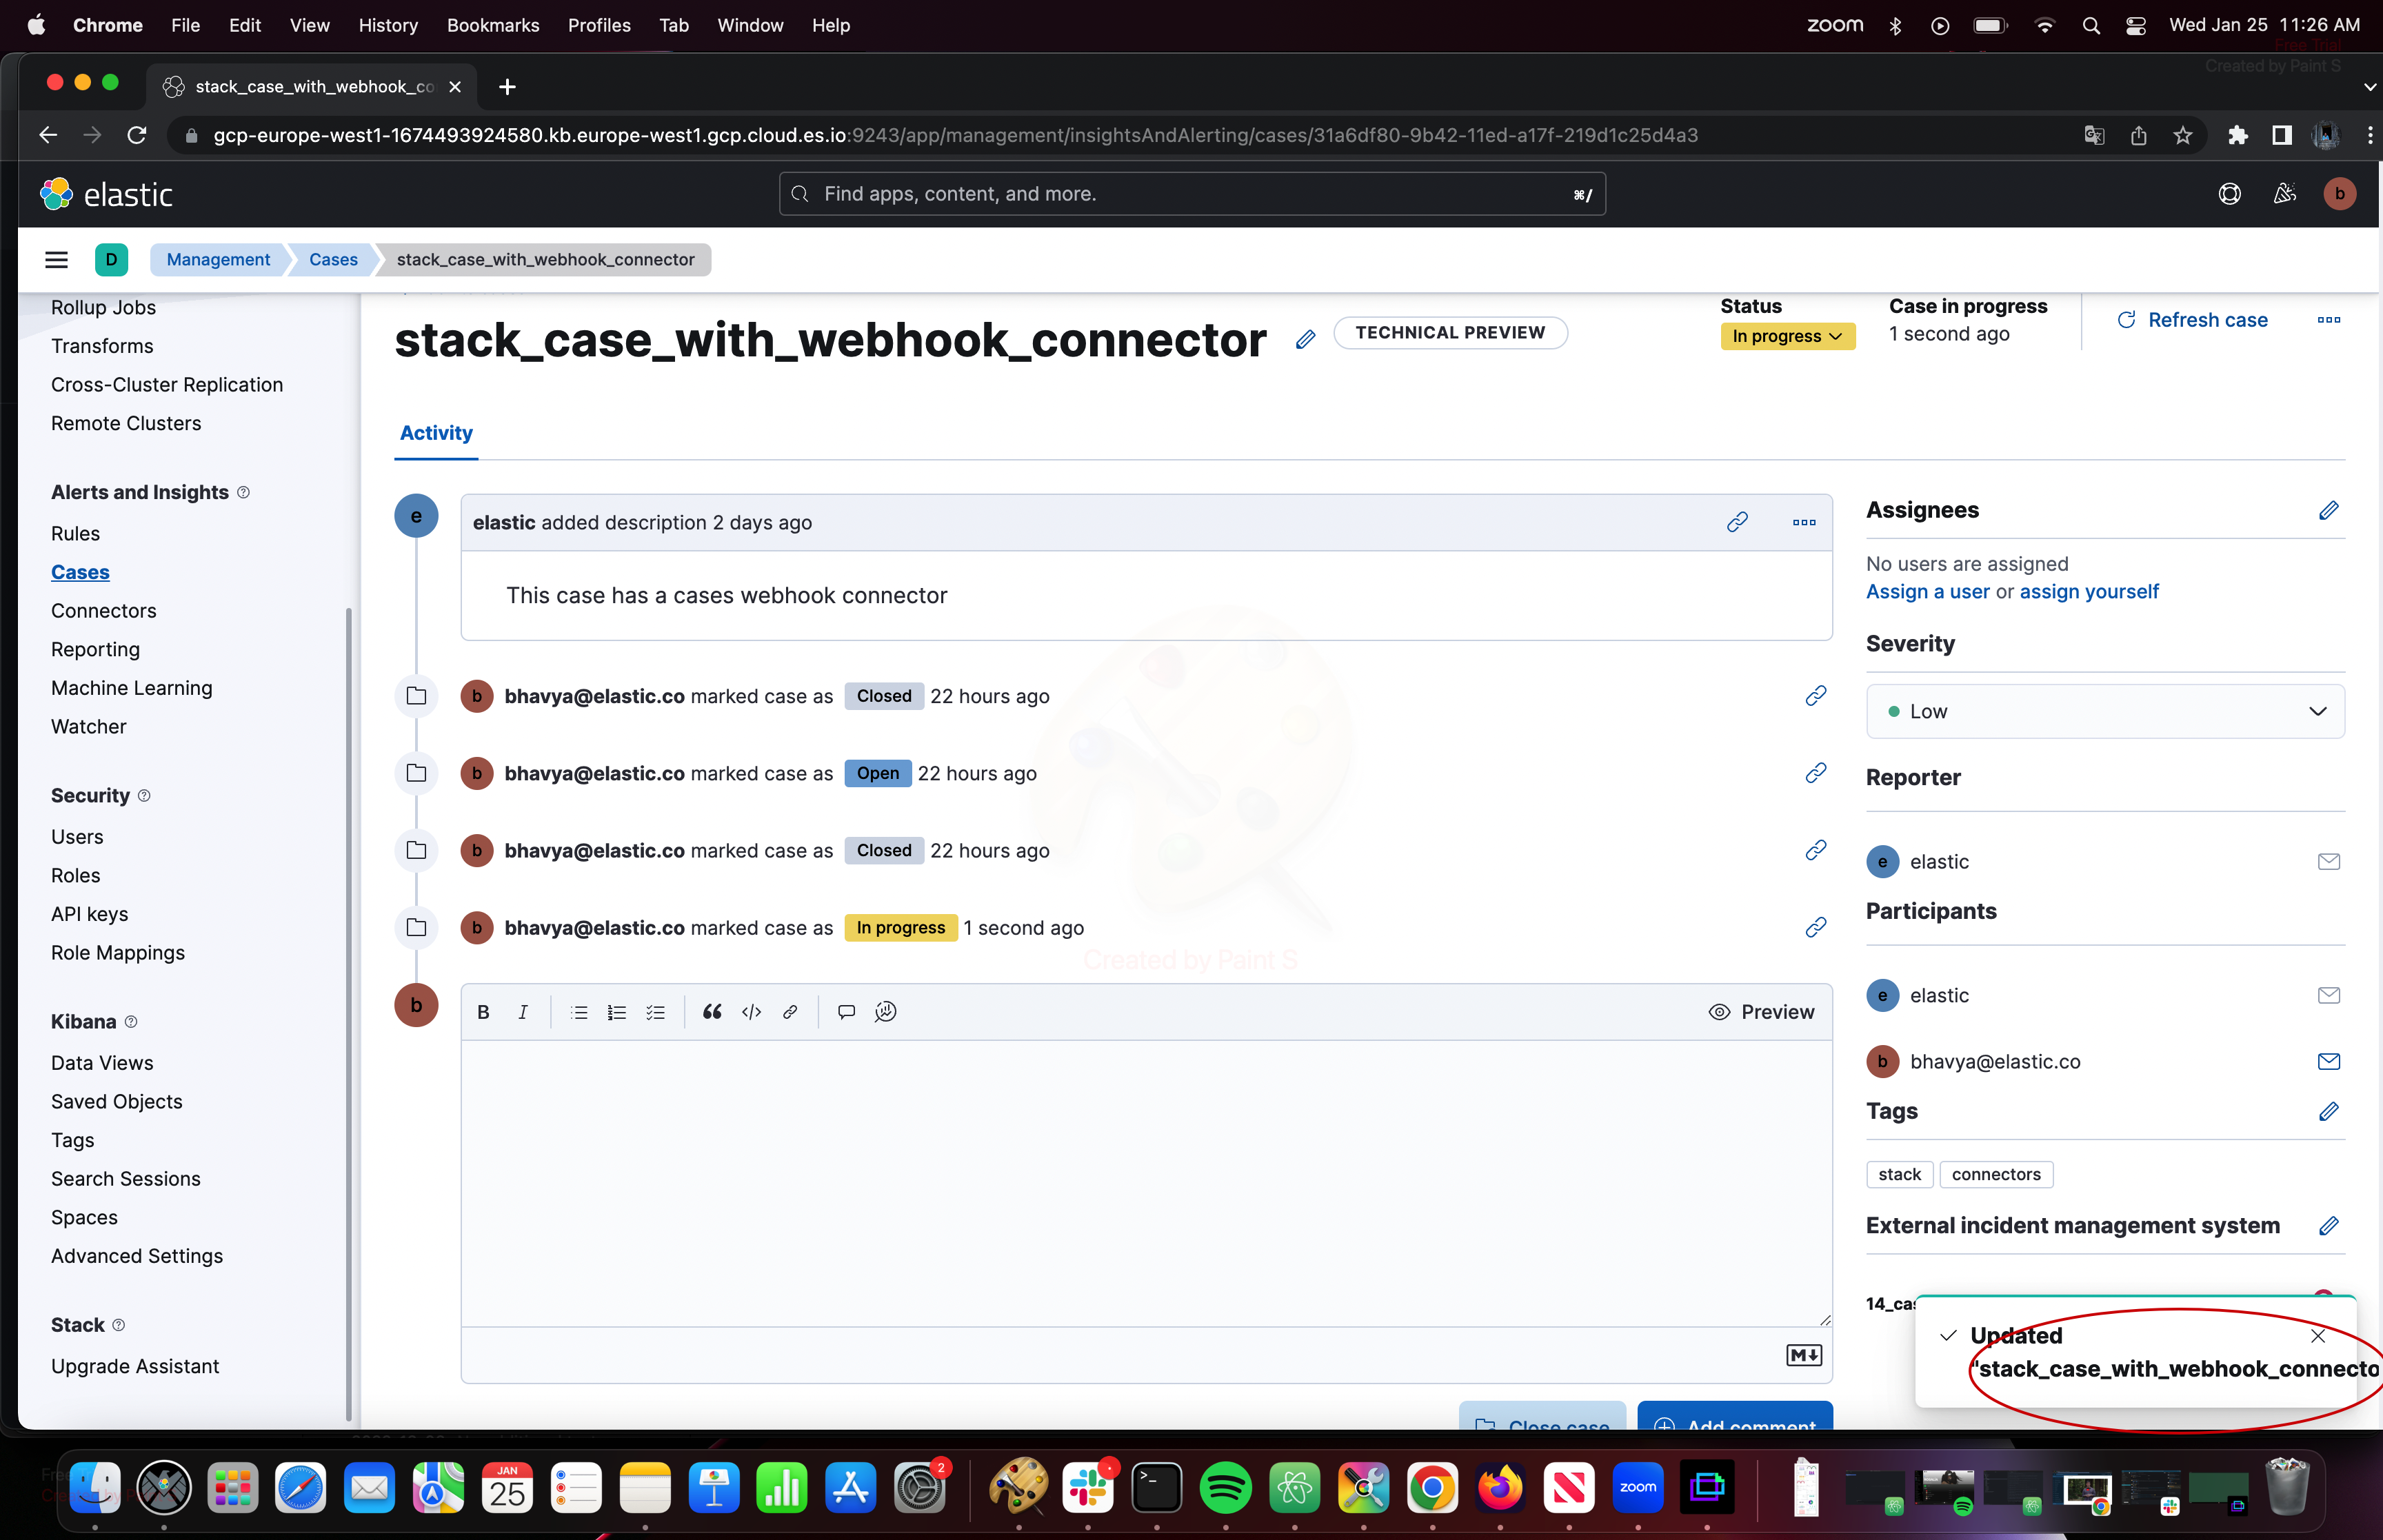
Task: Email reporter elastic envelope icon
Action: coord(2328,862)
